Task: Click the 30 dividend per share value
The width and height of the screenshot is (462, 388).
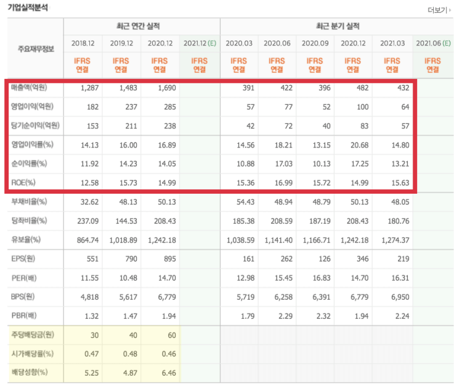Action: tap(95, 335)
